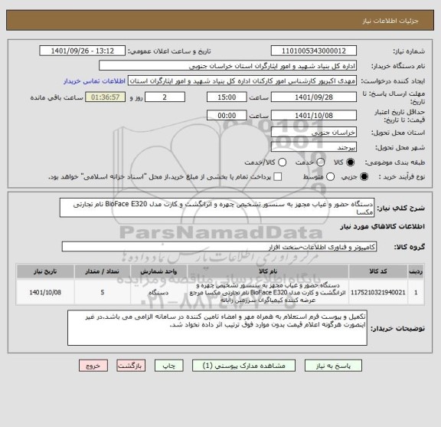Click the countdown timer 01:36:57
The width and height of the screenshot is (441, 427).
(106, 97)
